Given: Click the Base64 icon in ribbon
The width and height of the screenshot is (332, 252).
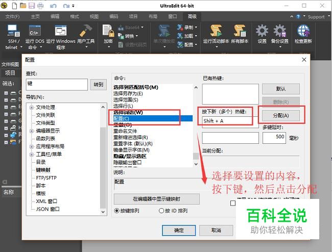Looking at the screenshot, I should pos(121,28).
